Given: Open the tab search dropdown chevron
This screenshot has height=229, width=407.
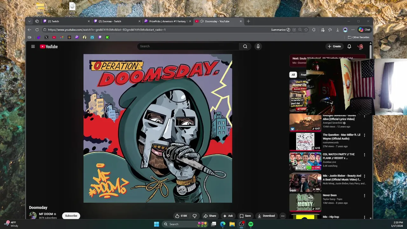Looking at the screenshot, I should click(x=29, y=21).
